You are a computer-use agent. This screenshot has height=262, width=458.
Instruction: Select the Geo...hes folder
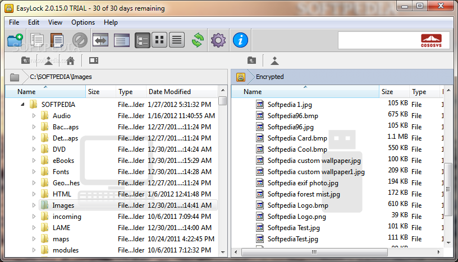pyautogui.click(x=66, y=183)
